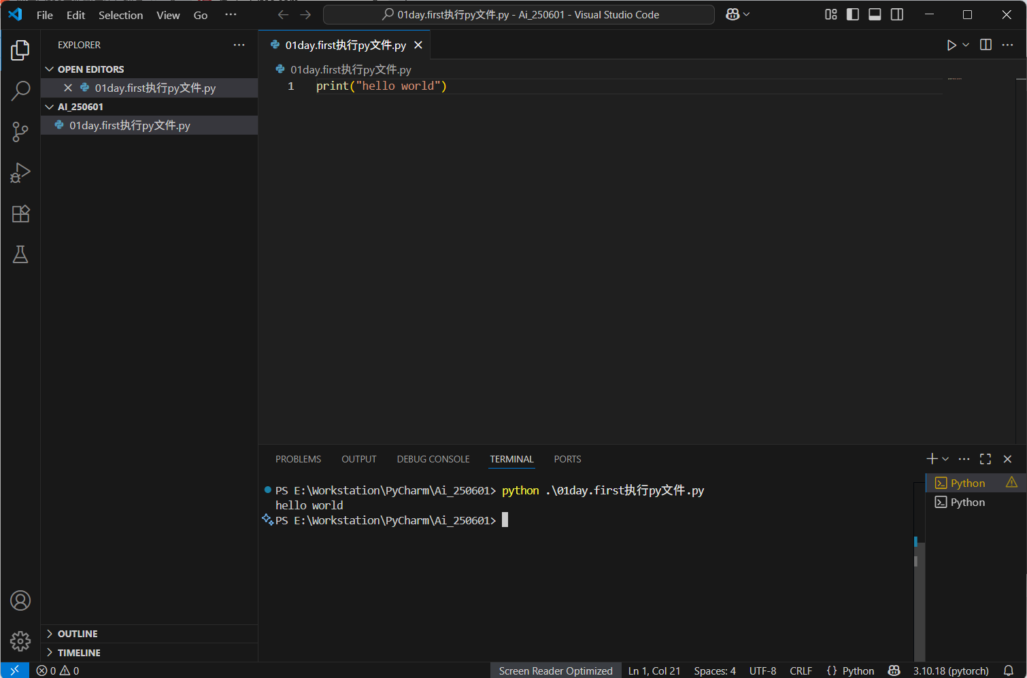Open errors and warnings count in status bar
Screen dimensions: 1027x678
(x=58, y=671)
